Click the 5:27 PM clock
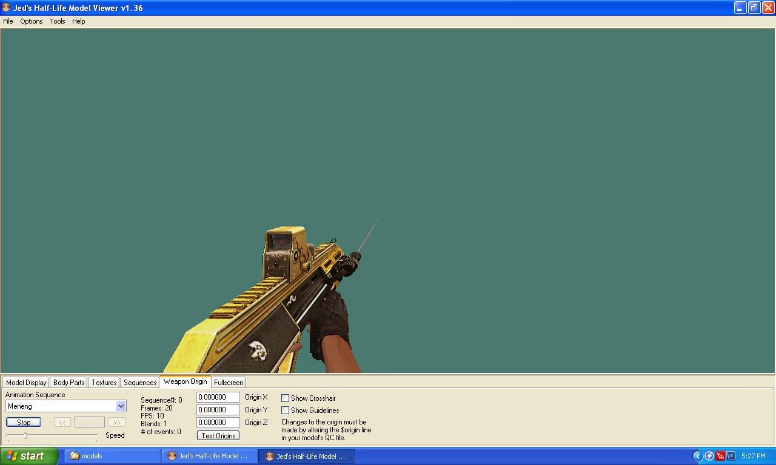This screenshot has height=465, width=776. (x=753, y=457)
